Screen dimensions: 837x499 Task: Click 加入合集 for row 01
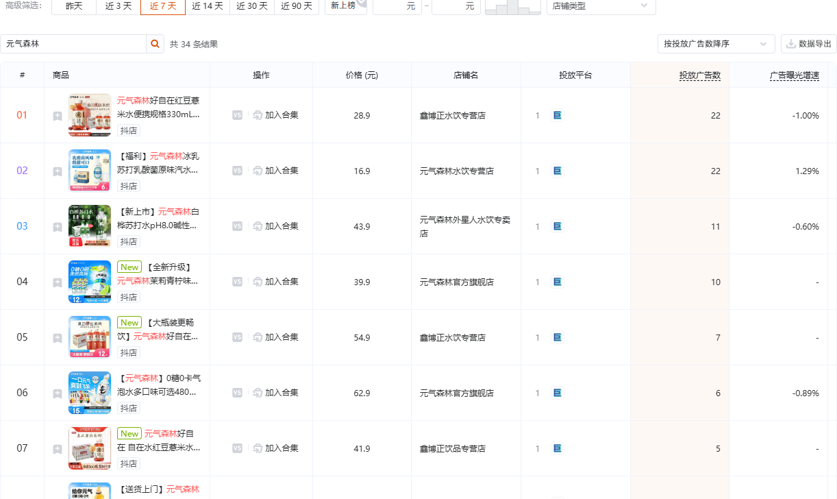click(x=275, y=115)
